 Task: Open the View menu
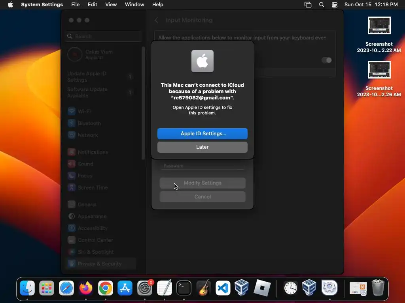(111, 5)
